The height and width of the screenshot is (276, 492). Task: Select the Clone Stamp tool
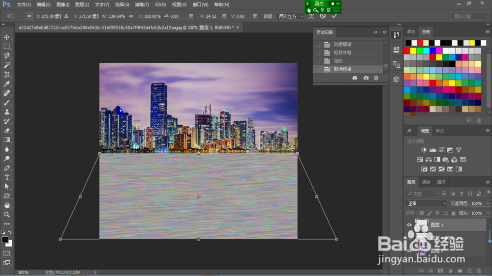click(x=6, y=112)
